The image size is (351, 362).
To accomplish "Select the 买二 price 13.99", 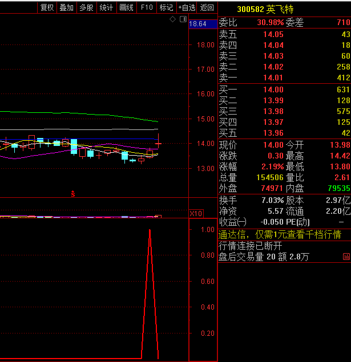I will pyautogui.click(x=273, y=100).
